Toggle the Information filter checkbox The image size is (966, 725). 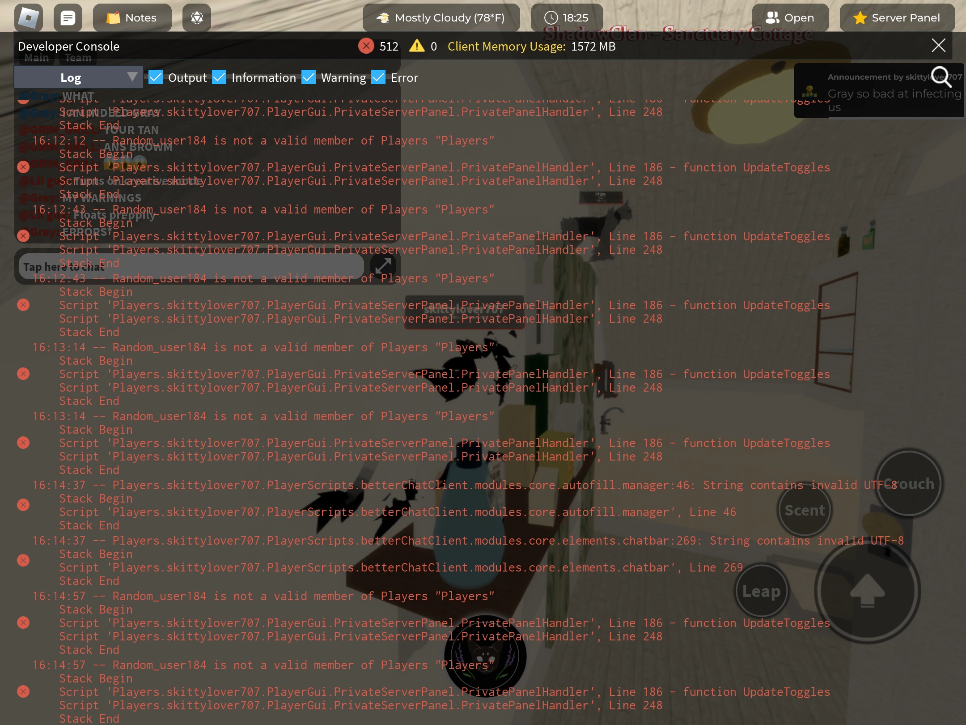click(219, 77)
